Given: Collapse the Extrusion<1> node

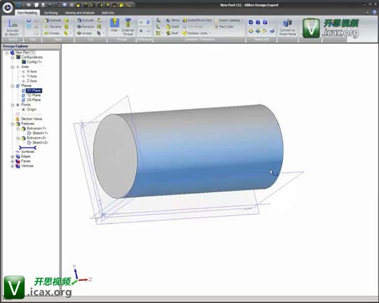Looking at the screenshot, I should click(x=18, y=129).
